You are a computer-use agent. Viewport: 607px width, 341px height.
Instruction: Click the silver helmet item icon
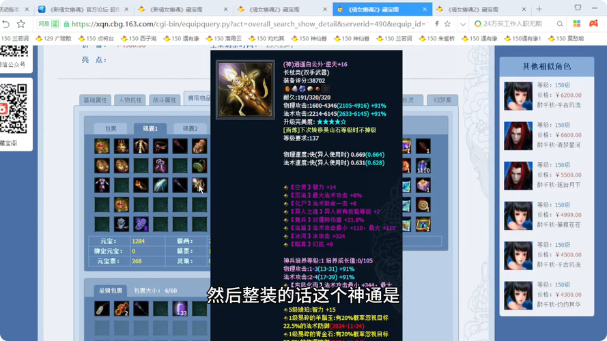[x=122, y=224]
